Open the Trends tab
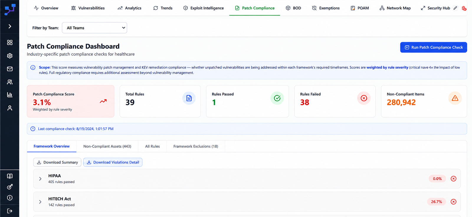The image size is (472, 217). pos(163,8)
